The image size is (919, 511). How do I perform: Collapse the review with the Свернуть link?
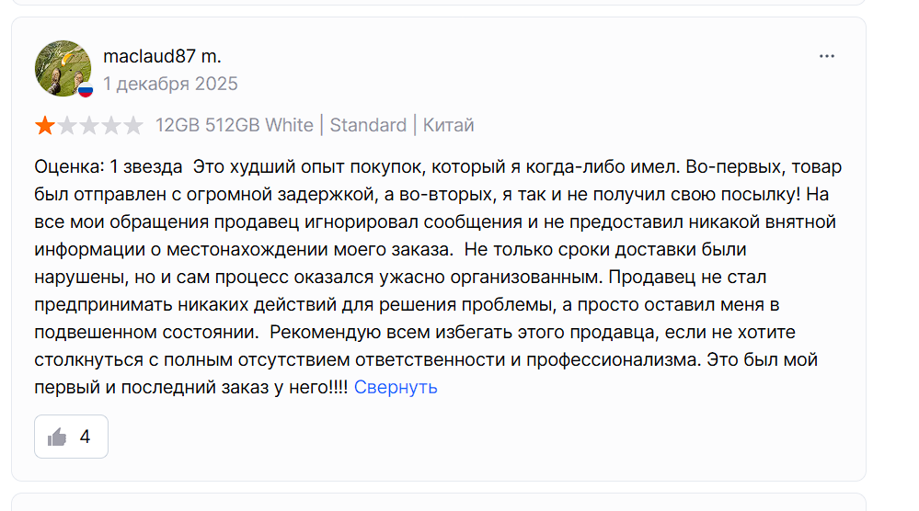pos(396,387)
